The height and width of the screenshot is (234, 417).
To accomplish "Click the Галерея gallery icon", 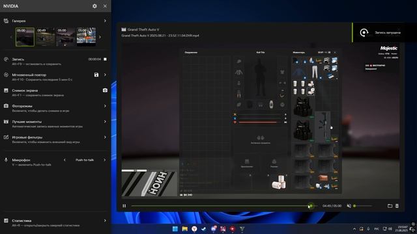I will (6, 21).
